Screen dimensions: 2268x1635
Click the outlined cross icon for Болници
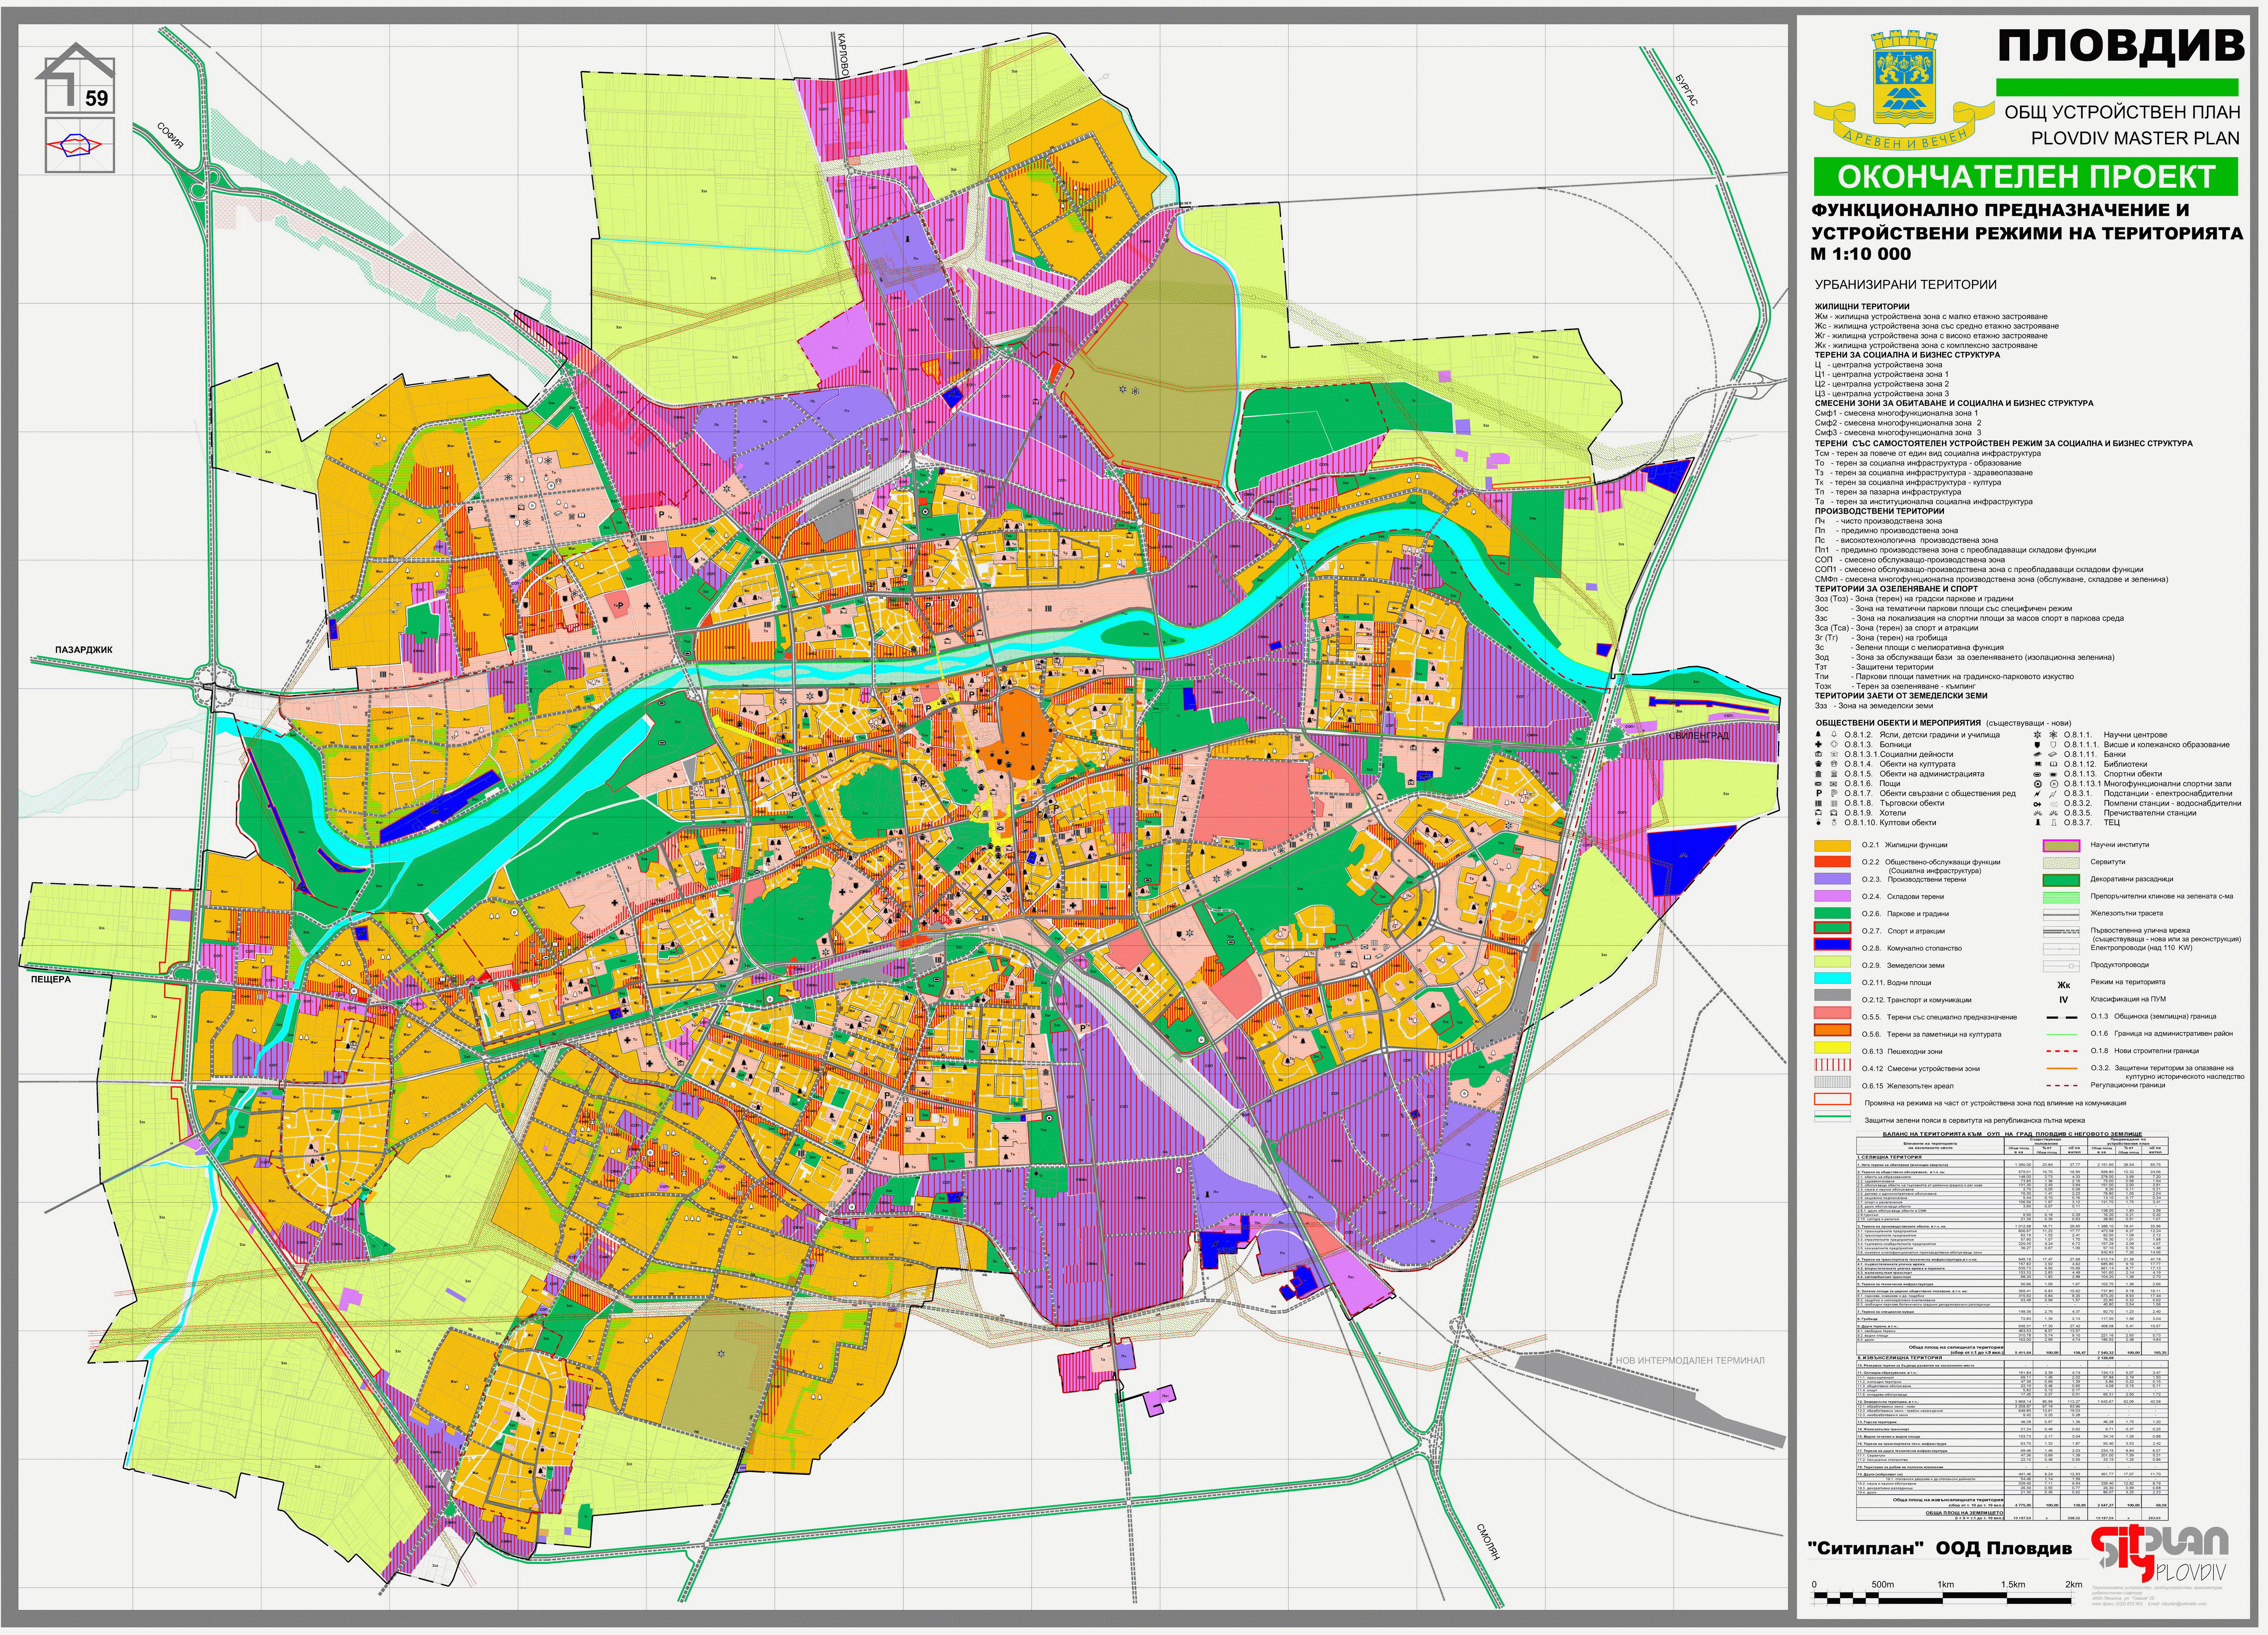click(1834, 744)
